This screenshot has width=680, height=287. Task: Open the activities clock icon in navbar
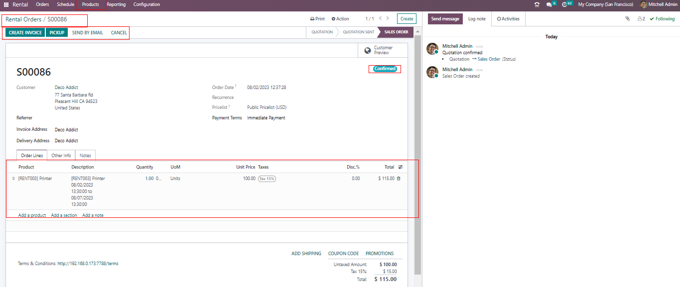564,4
